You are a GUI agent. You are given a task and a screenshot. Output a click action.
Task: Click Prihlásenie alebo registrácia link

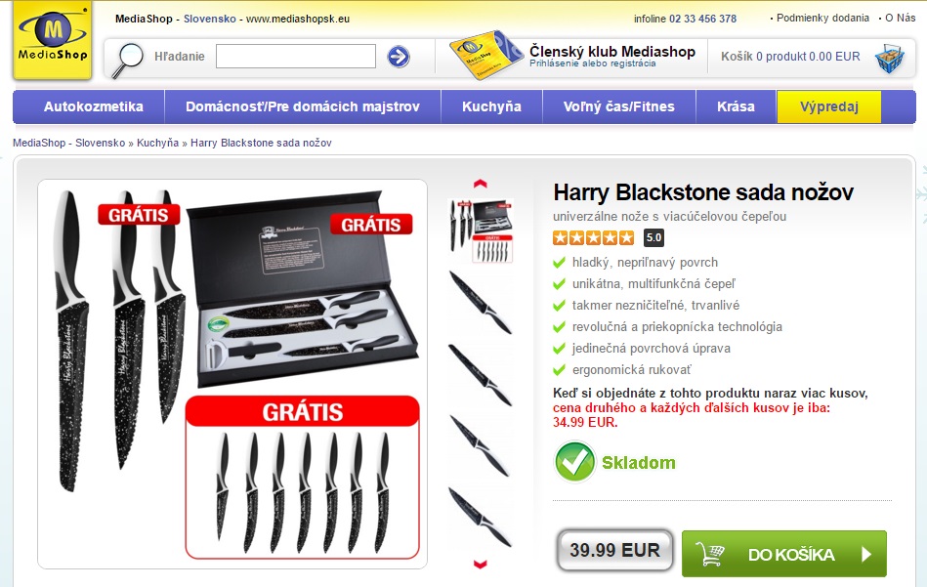click(x=592, y=63)
